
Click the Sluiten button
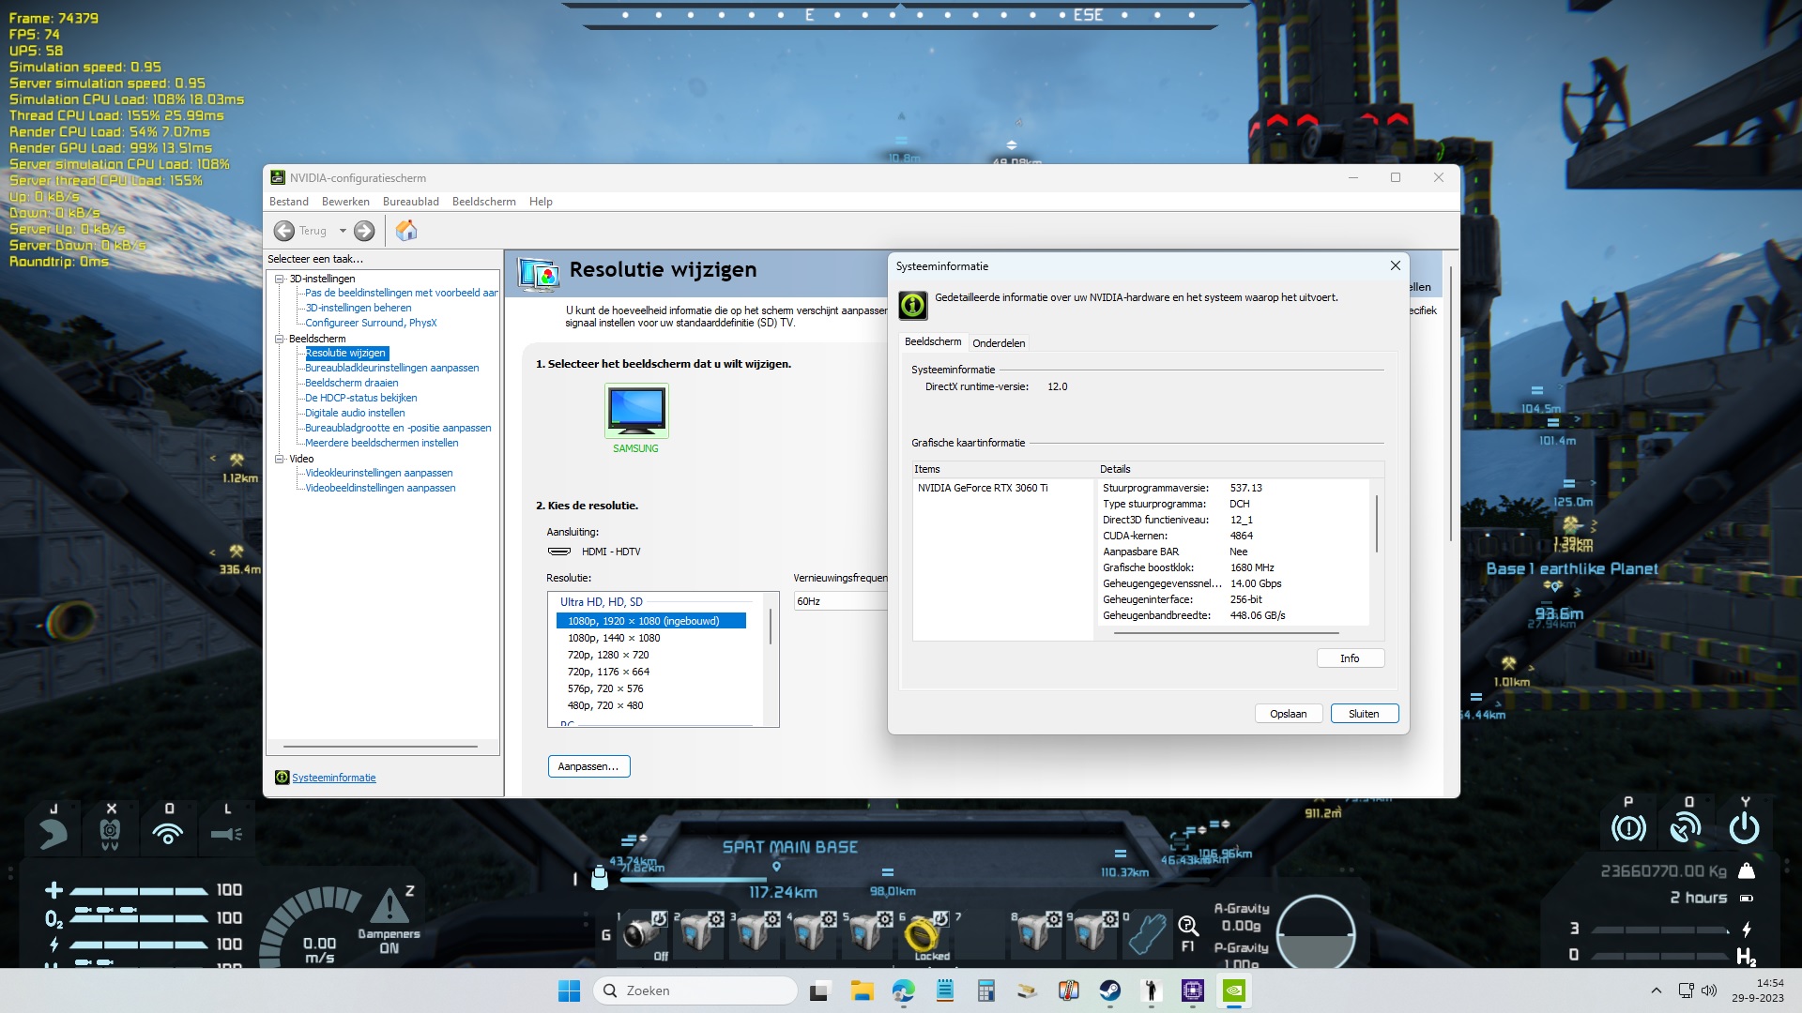1364,714
